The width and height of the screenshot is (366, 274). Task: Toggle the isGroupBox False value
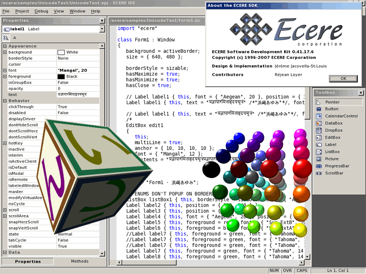78,83
